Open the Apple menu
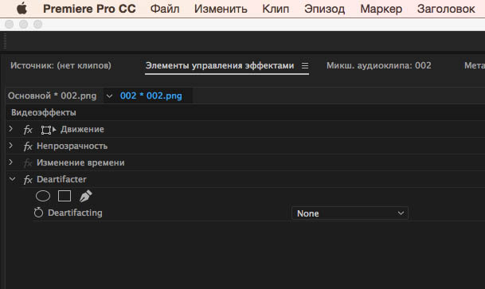Image resolution: width=485 pixels, height=289 pixels. pos(22,9)
